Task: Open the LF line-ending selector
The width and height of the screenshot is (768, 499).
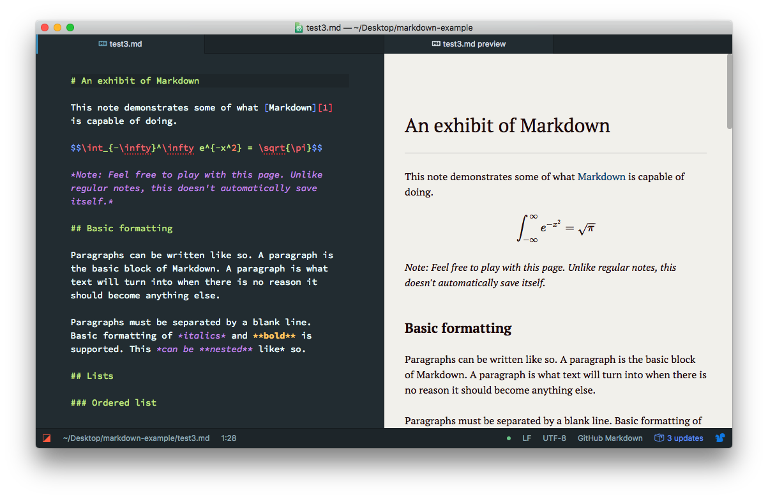Action: [527, 438]
